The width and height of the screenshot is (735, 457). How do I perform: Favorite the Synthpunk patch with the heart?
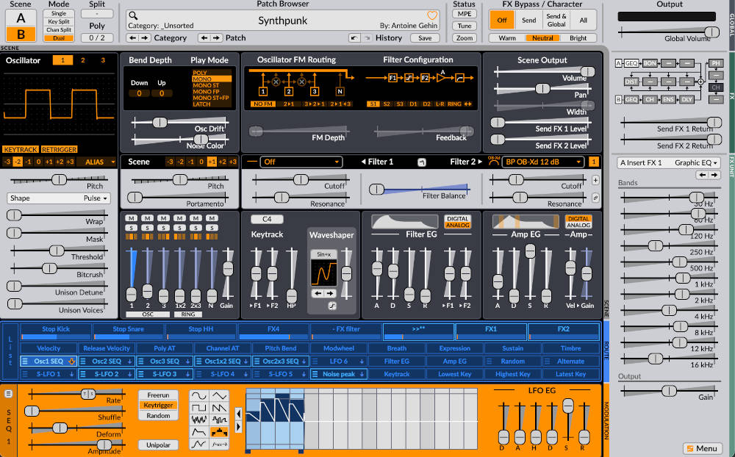(432, 15)
